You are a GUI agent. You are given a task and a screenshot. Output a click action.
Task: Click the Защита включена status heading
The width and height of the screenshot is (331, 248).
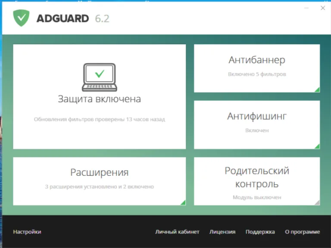coord(100,99)
